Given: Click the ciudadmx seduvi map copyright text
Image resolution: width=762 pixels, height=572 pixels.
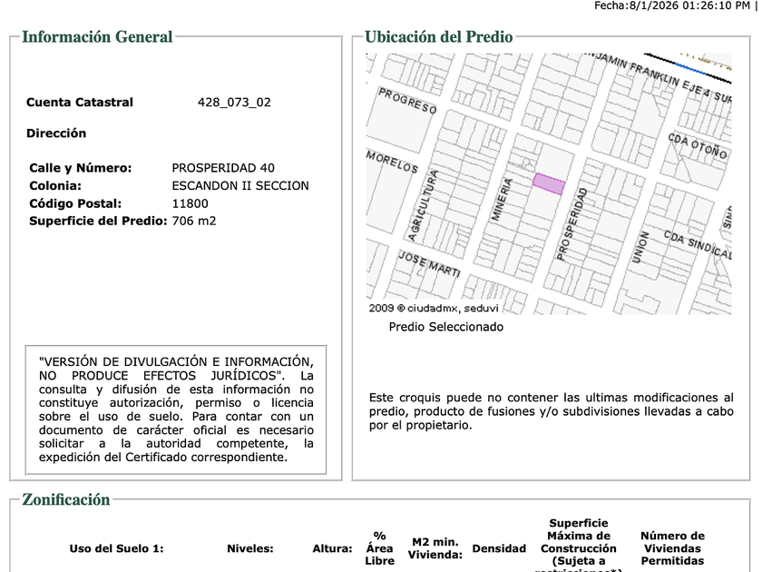Looking at the screenshot, I should pyautogui.click(x=434, y=308).
